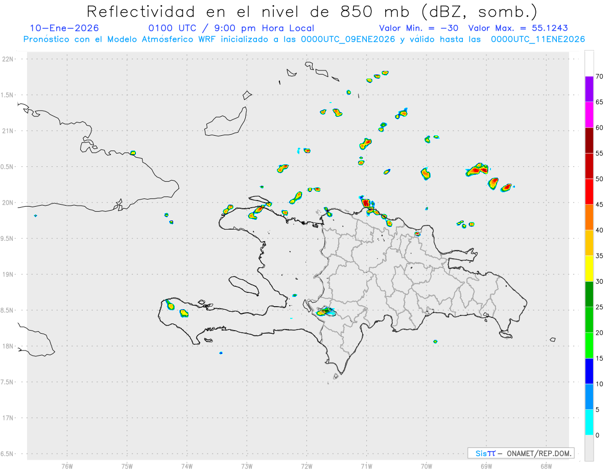613x473 pixels.
Task: Select the 'Valor Max. = 55.1243' text
Action: pyautogui.click(x=518, y=28)
